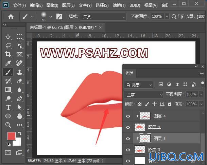
Task: Open the tool preset picker arrow
Action: pyautogui.click(x=32, y=17)
